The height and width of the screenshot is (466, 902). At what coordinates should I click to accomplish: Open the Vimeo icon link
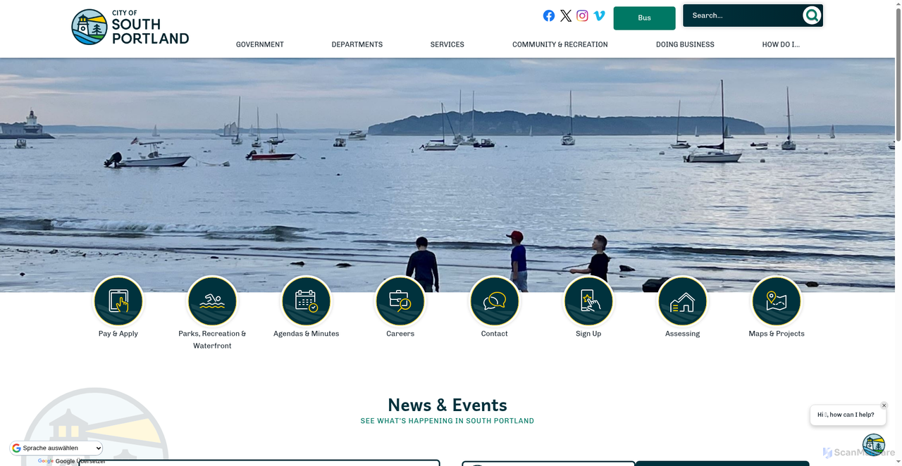[x=600, y=15]
